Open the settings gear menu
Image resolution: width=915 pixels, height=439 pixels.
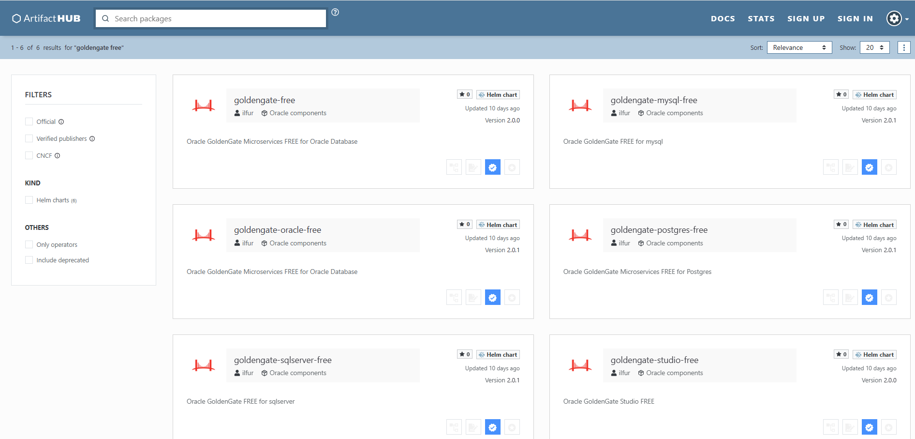[897, 18]
